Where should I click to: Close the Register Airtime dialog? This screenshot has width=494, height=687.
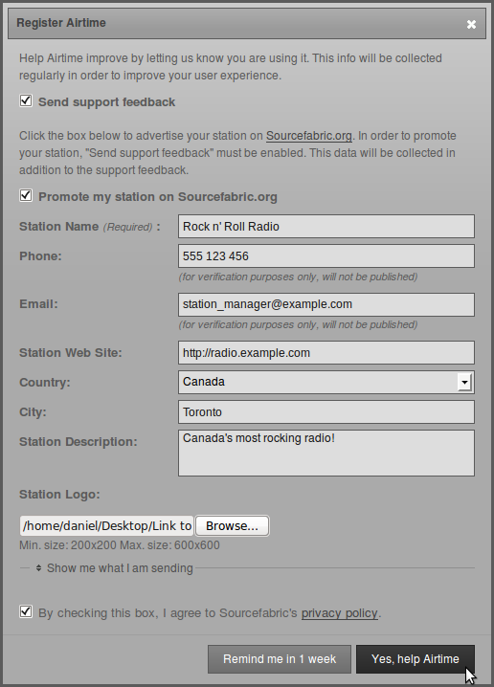coord(471,24)
